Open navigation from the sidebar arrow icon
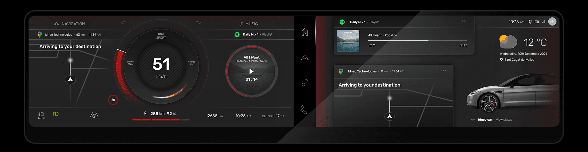This screenshot has height=152, width=588. coord(304,58)
